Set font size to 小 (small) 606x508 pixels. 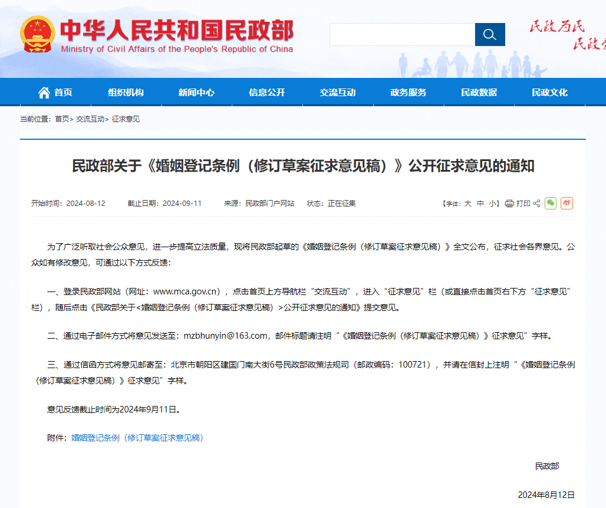pos(492,204)
